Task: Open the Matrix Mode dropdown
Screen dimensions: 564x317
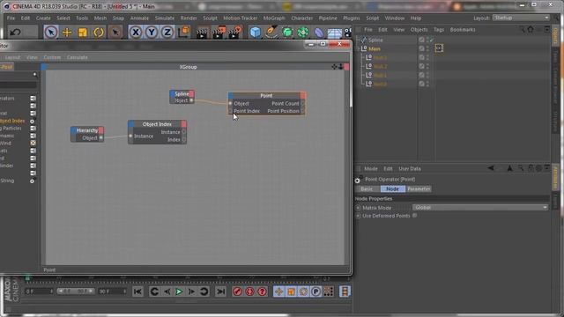Action: (x=480, y=208)
